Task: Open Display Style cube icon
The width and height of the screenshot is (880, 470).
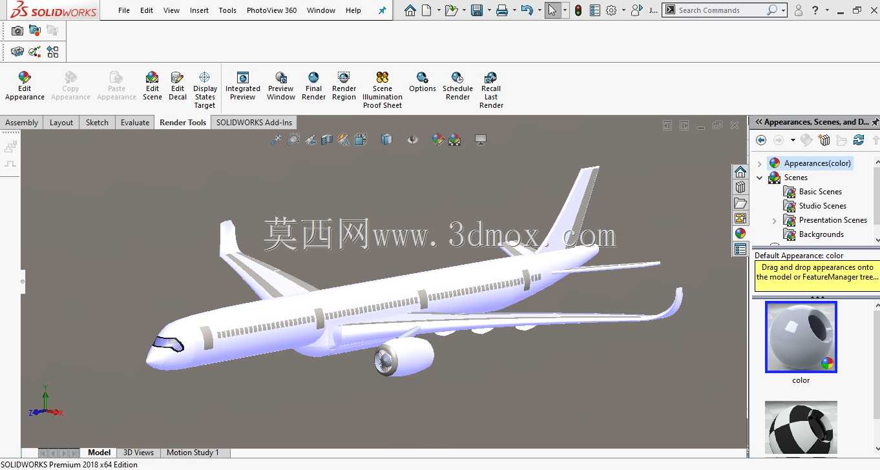Action: point(386,139)
